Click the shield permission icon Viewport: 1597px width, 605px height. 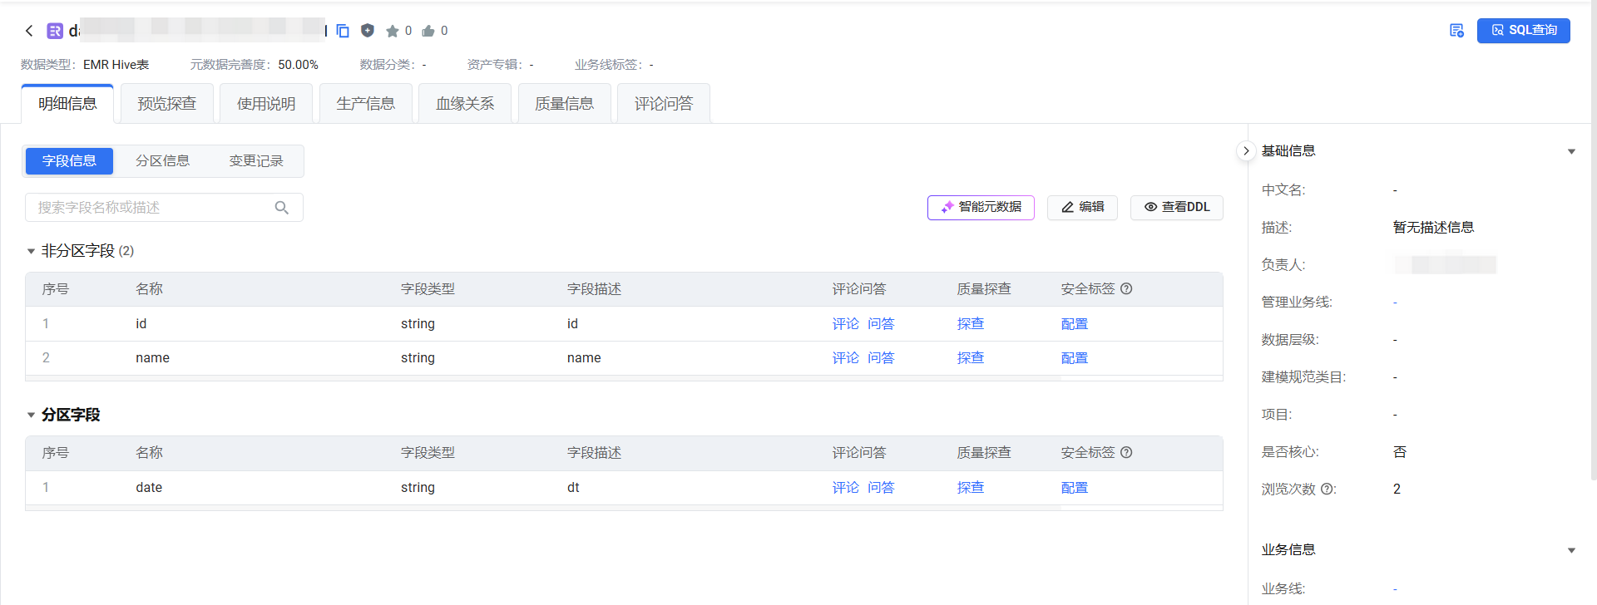368,31
